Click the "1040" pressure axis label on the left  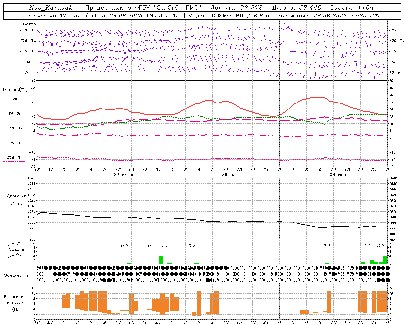pyautogui.click(x=31, y=178)
